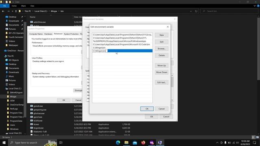This screenshot has width=260, height=146.
Task: Select Downloads in Quick access
Action: point(13,21)
